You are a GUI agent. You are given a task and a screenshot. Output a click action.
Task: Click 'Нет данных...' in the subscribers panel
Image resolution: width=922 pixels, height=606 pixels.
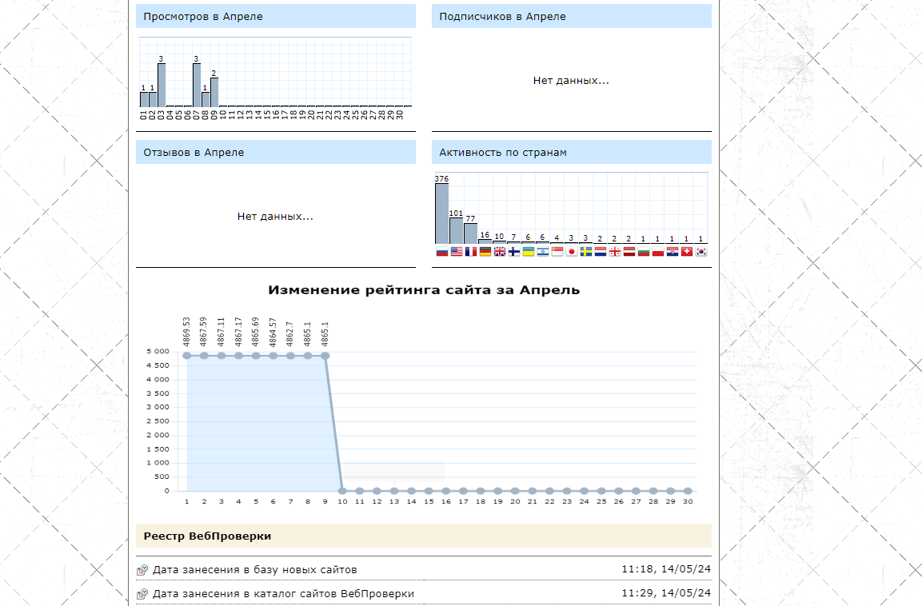tap(571, 81)
